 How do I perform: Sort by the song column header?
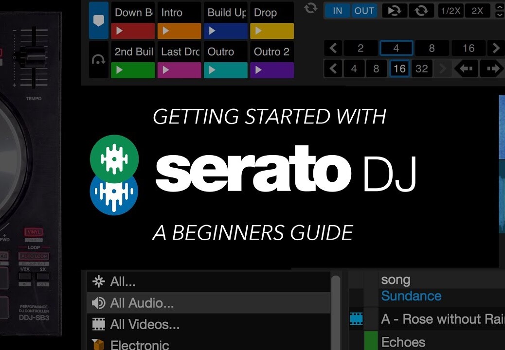[x=396, y=280]
